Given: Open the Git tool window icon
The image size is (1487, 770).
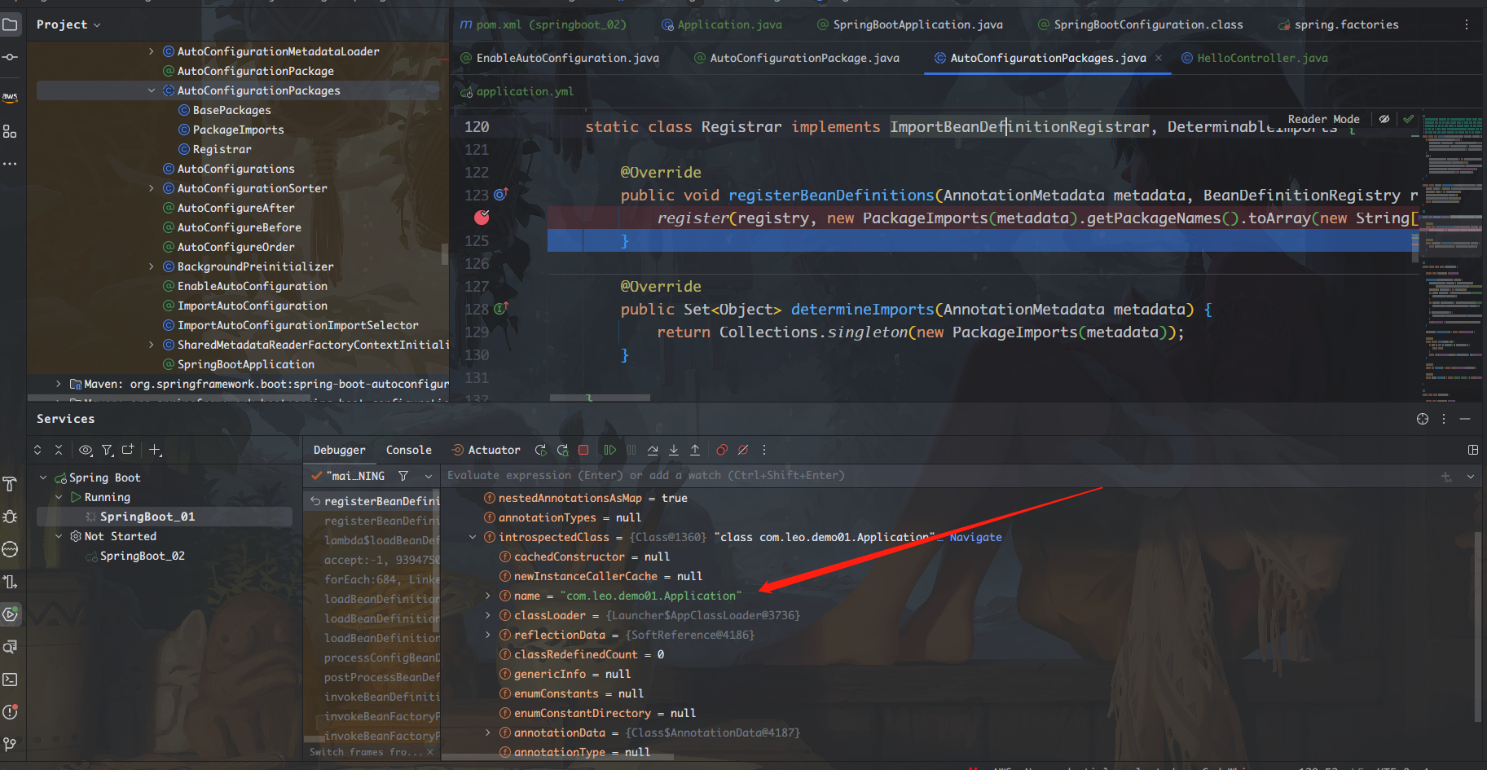Looking at the screenshot, I should tap(10, 745).
